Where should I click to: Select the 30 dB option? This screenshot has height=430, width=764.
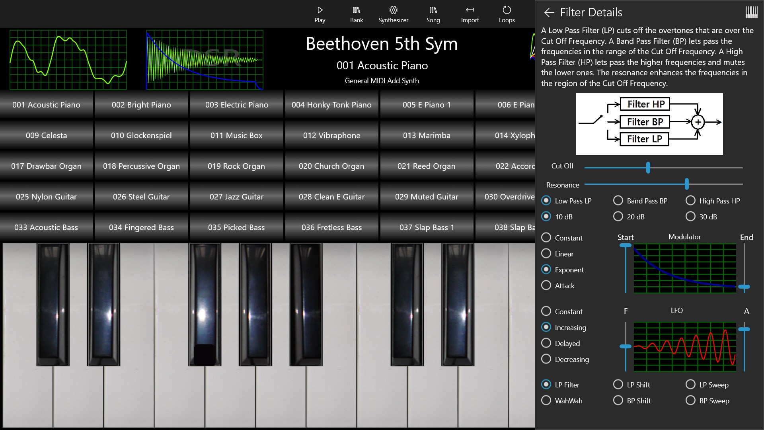tap(691, 217)
